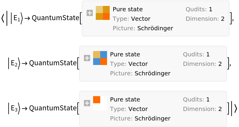Expand the summary box with the yellow-orange icon

(x=90, y=13)
